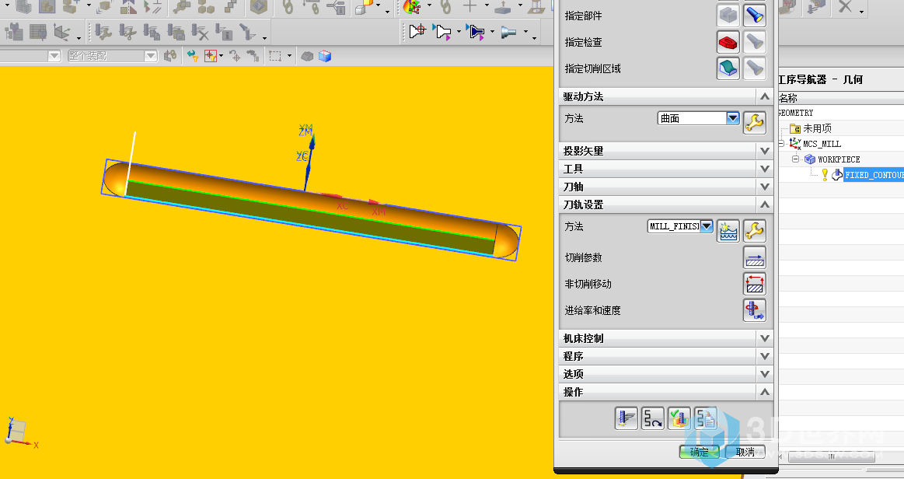
Task: Collapse the MCS_MILL tree node
Action: [780, 144]
